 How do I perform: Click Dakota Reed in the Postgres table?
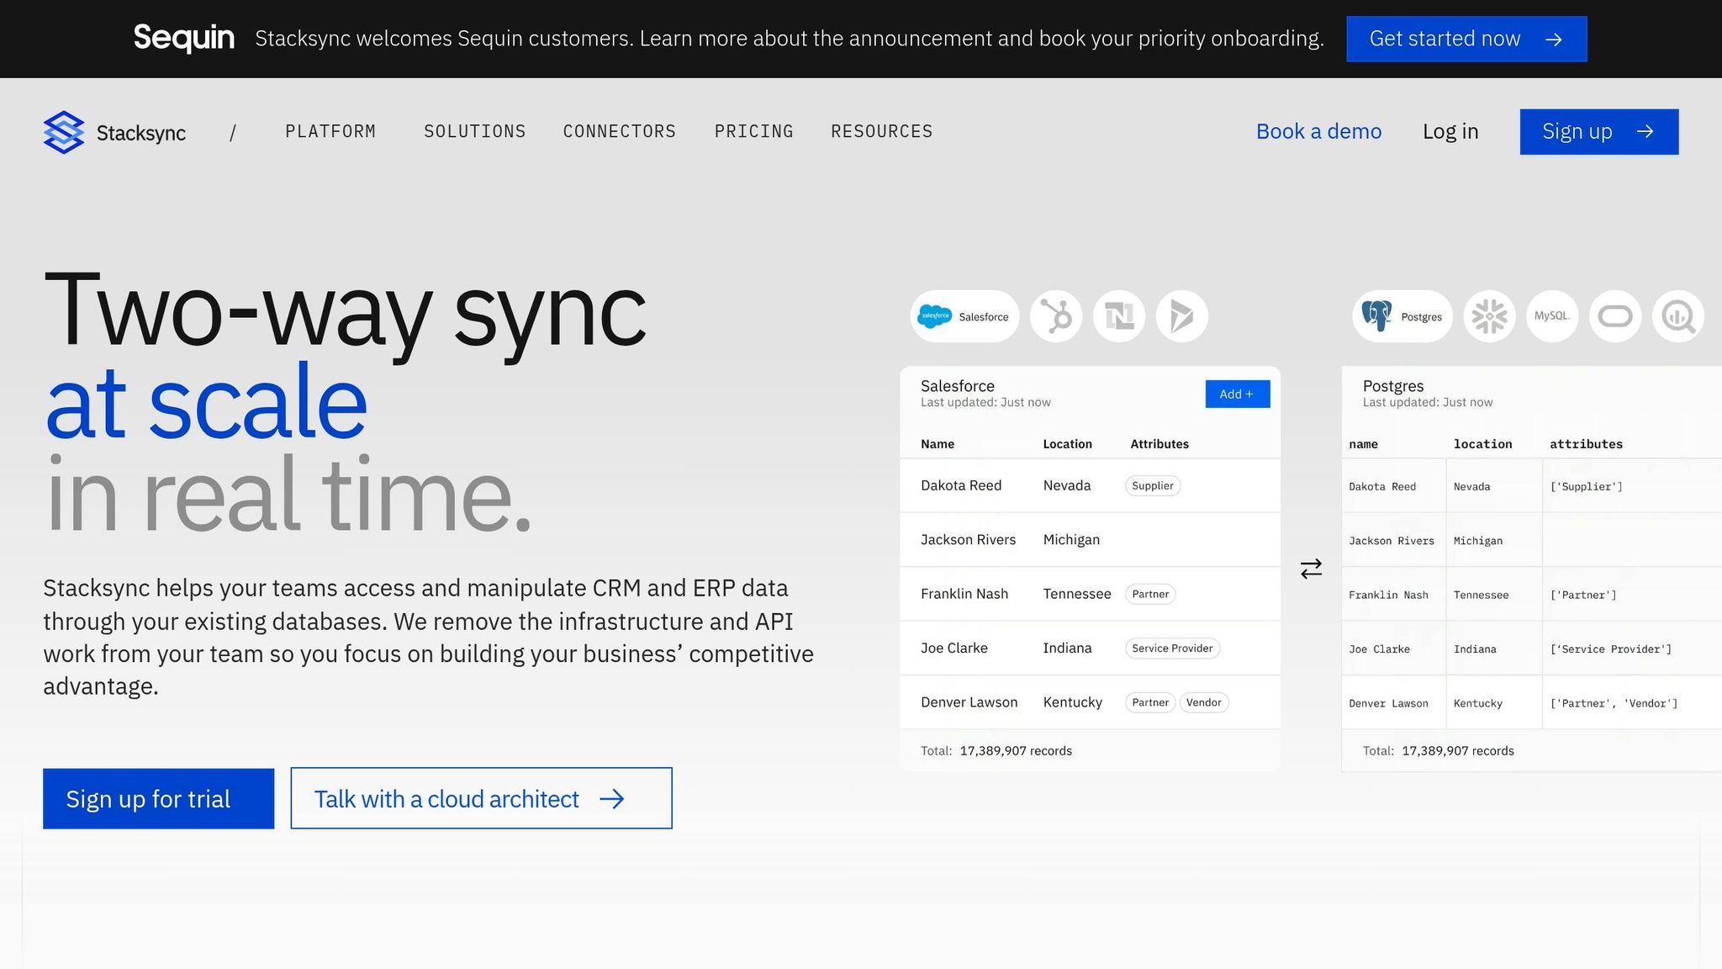point(1382,487)
